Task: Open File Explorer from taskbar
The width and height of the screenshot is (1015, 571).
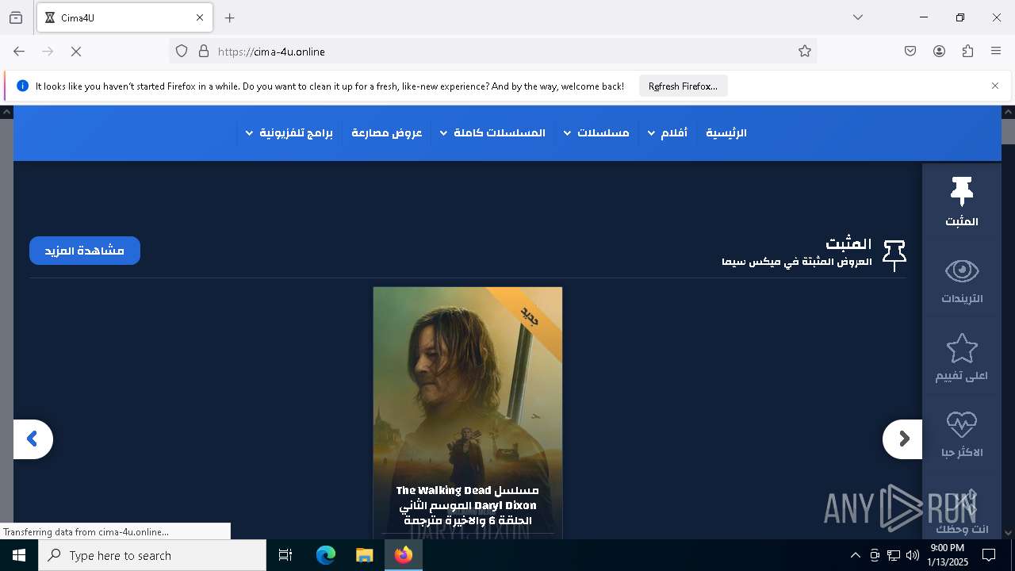Action: 364,555
